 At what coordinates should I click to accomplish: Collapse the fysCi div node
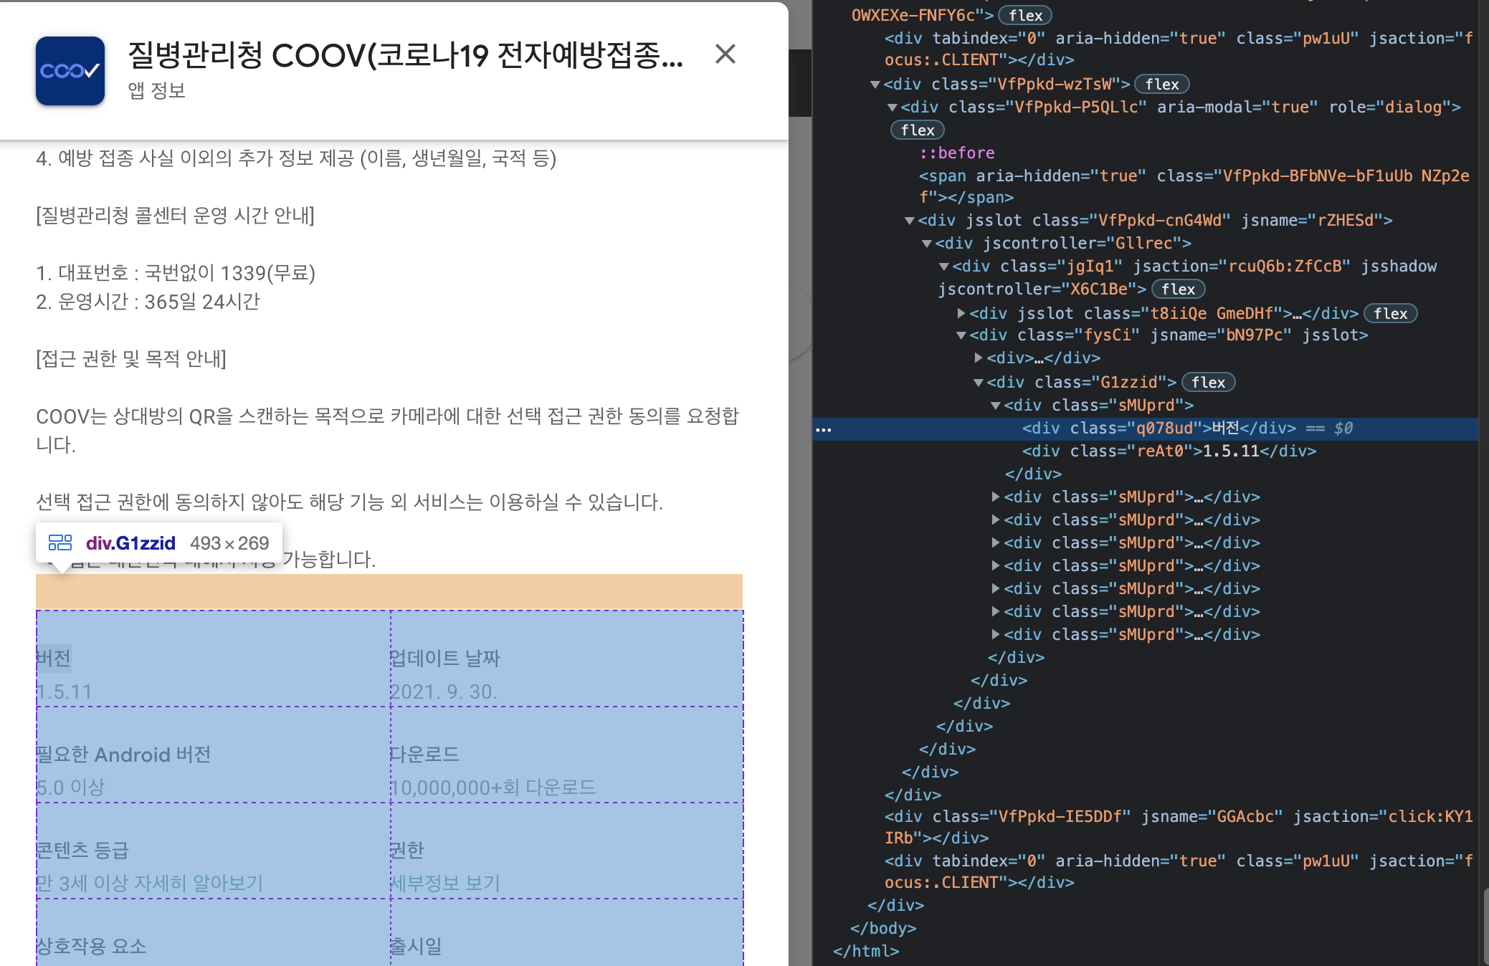point(961,335)
